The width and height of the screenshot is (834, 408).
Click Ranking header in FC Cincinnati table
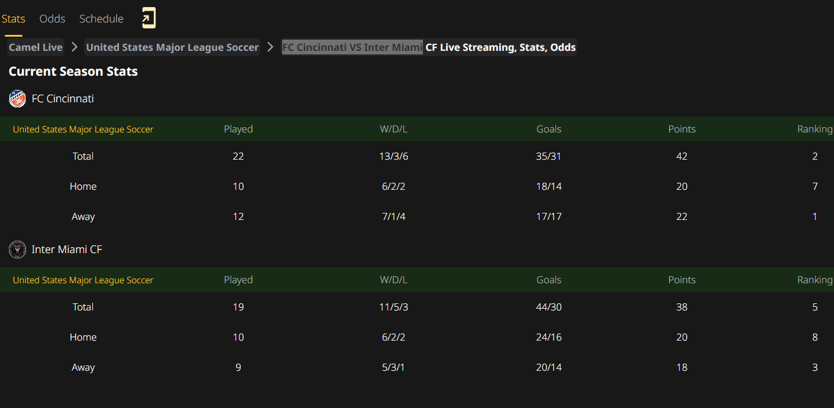tap(815, 129)
